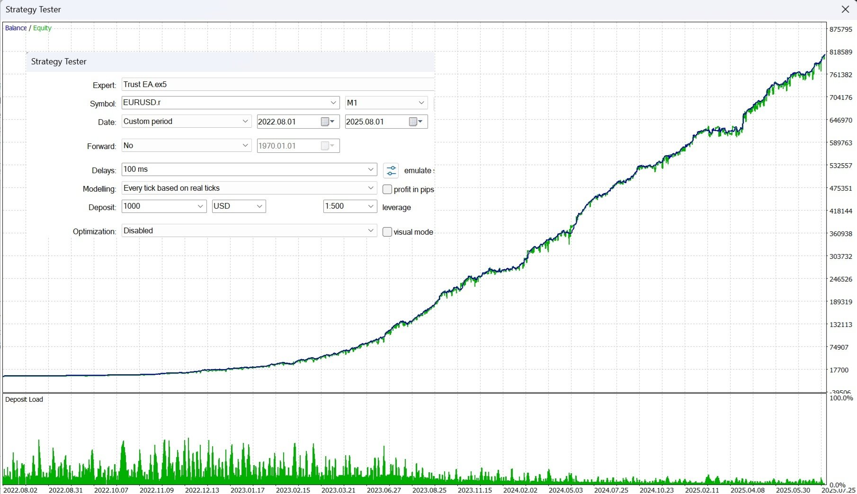Click the Expert Trust EA.ex5 field
The width and height of the screenshot is (857, 494).
[278, 84]
